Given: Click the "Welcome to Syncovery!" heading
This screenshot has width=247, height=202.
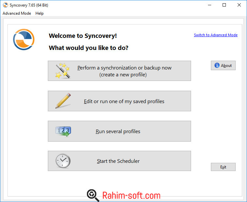Looking at the screenshot, I should click(83, 36).
